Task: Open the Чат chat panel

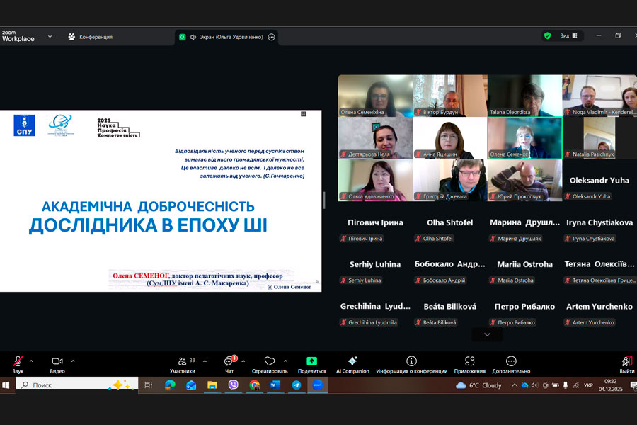Action: 229,364
